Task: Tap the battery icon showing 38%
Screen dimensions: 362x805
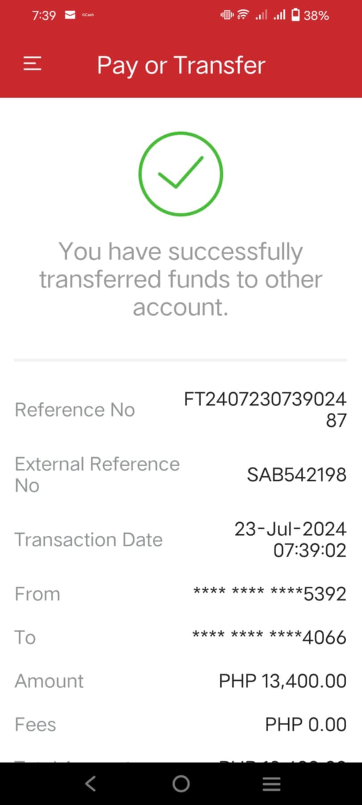Action: click(295, 15)
